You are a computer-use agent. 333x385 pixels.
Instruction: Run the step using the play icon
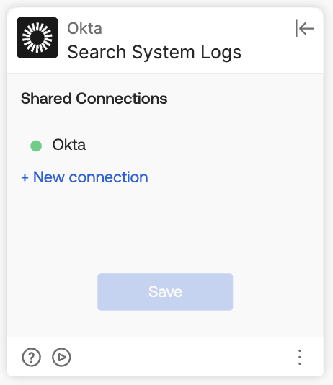pos(61,357)
